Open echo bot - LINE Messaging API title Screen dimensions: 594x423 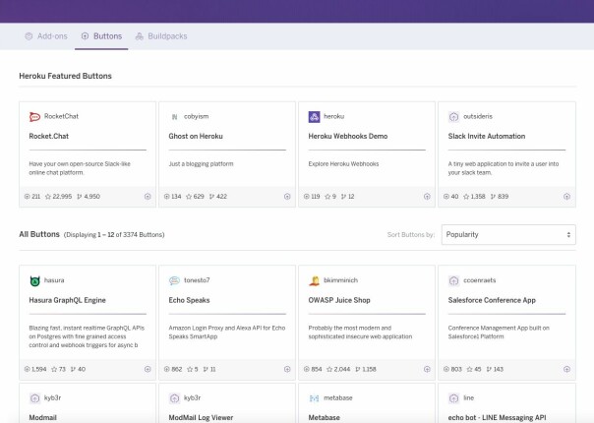497,417
